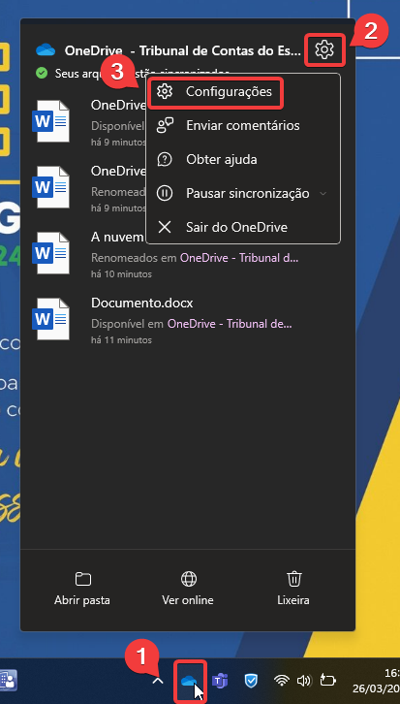This screenshot has height=704, width=400.
Task: Click the gear icon beside Configurações
Action: click(165, 92)
